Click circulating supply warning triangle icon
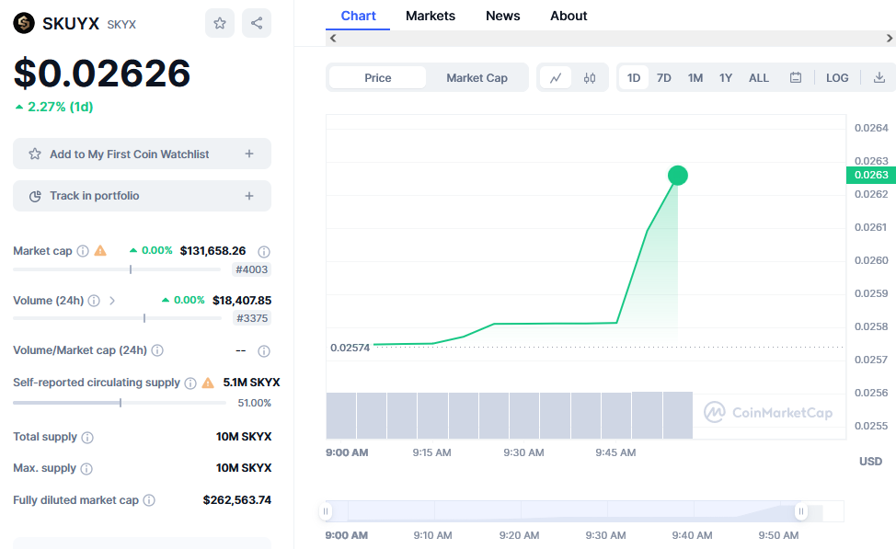896x549 pixels. point(208,383)
